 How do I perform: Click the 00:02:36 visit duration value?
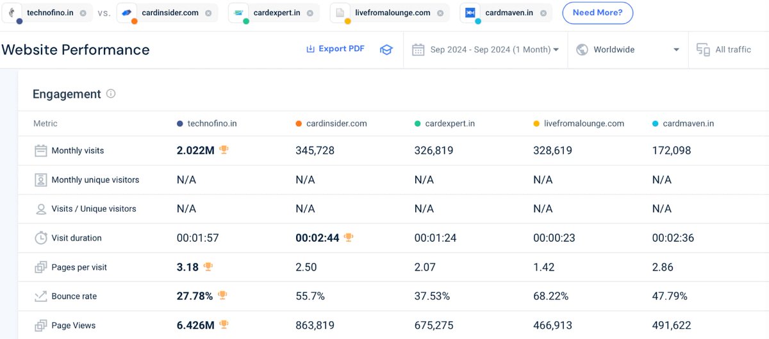point(673,238)
